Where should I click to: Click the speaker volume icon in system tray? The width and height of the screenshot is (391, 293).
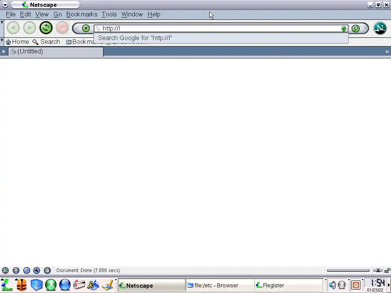(333, 285)
